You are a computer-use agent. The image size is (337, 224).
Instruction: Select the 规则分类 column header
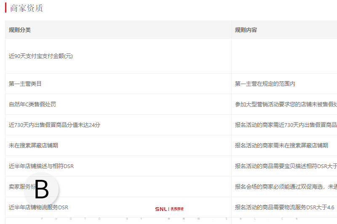click(20, 30)
